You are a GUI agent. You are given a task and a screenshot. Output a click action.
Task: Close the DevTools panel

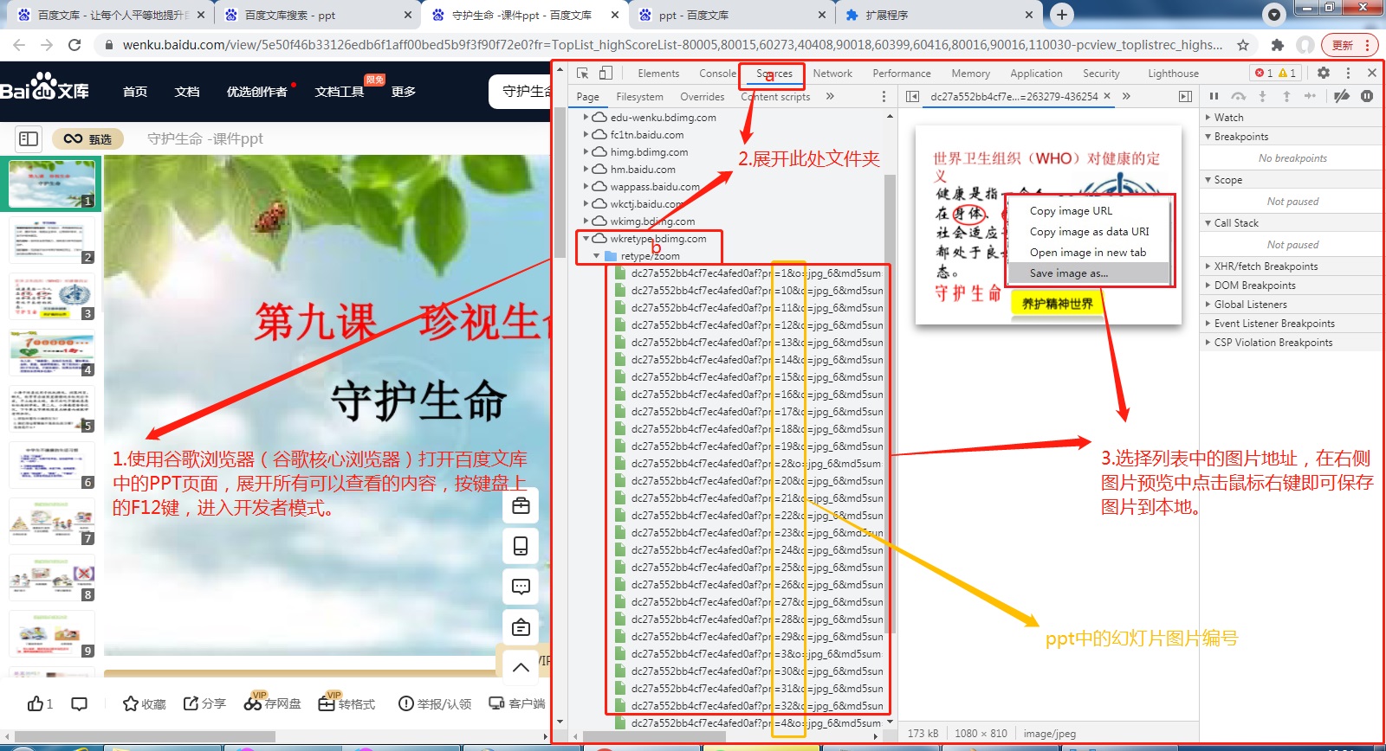point(1372,74)
